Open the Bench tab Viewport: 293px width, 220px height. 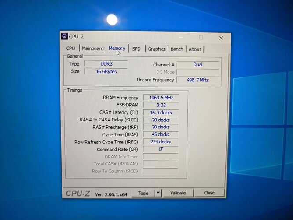point(177,49)
